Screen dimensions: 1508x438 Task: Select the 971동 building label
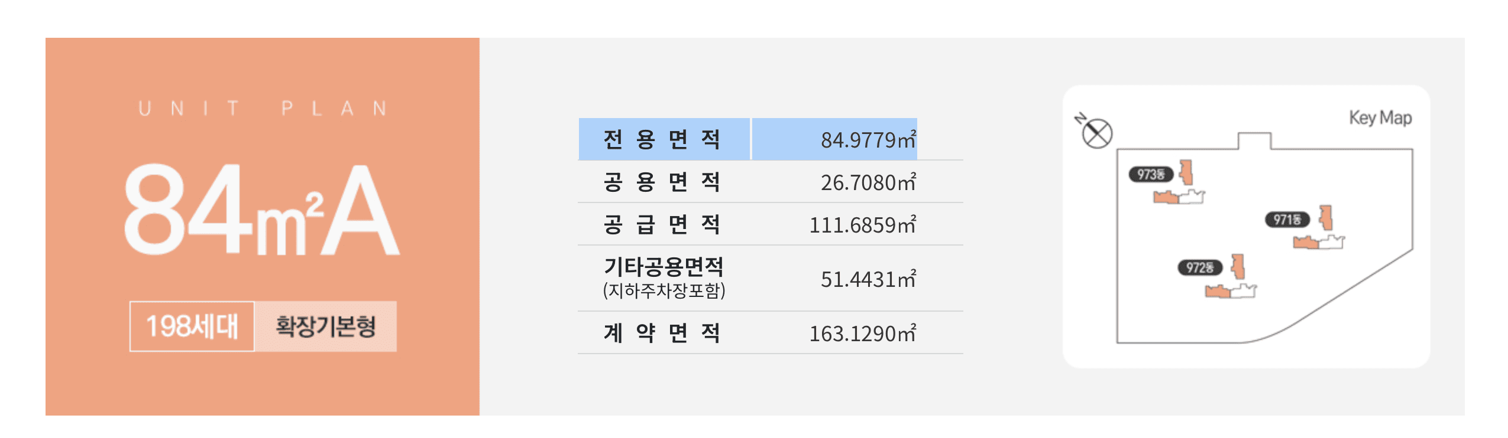tap(1287, 220)
